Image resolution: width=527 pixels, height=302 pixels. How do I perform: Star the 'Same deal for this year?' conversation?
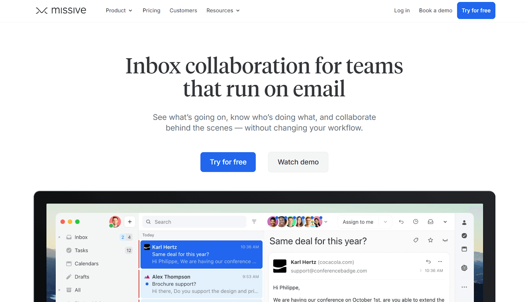(430, 240)
